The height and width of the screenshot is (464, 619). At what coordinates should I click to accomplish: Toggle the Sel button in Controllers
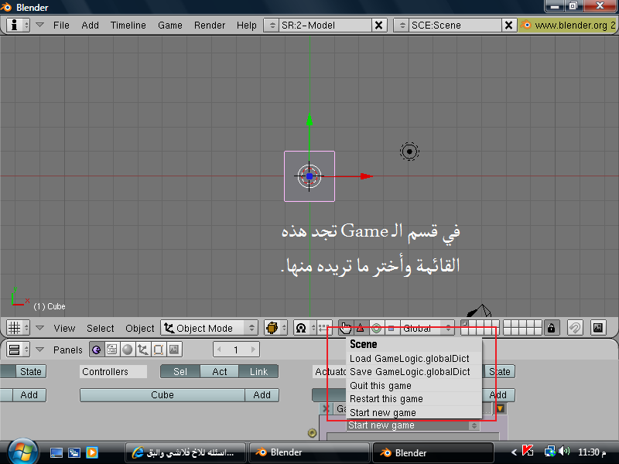point(180,372)
